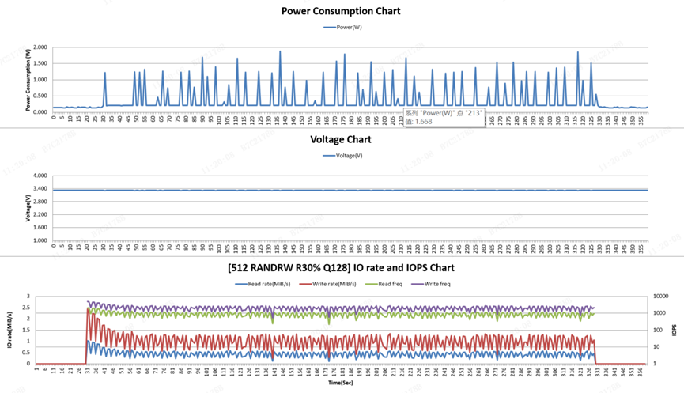Click the 4.000 tick label on voltage chart
Viewport: 684px width, 393px height.
tap(40, 176)
